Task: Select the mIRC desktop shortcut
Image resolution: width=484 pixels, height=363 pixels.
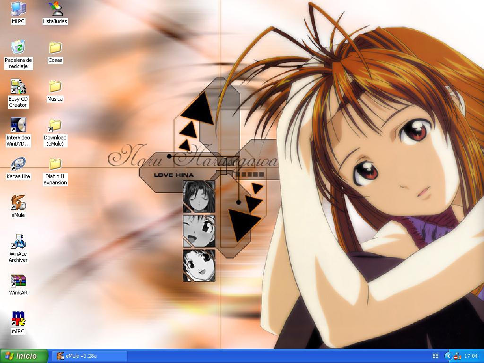Action: click(18, 323)
